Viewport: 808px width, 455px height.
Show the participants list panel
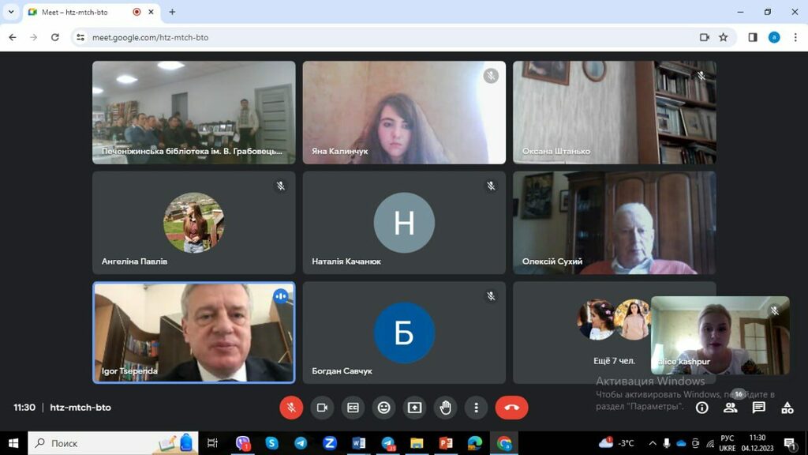(x=730, y=408)
